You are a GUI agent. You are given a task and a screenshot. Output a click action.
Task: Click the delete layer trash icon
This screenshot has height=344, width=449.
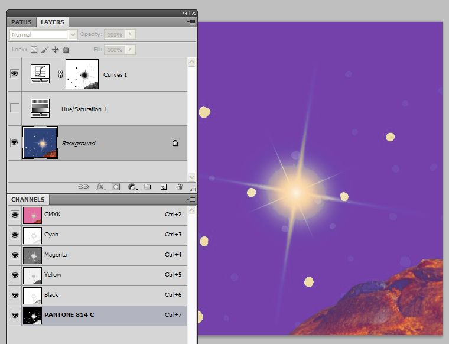click(x=180, y=187)
